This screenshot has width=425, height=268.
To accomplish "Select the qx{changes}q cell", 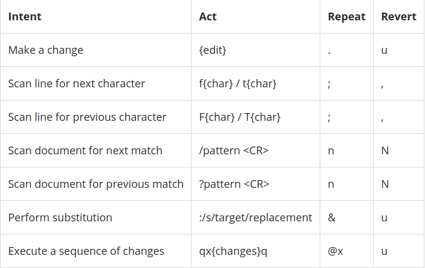I will 233,251.
